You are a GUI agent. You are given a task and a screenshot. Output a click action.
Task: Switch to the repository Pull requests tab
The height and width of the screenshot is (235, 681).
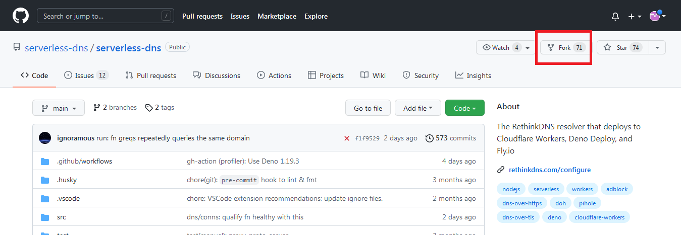tap(151, 75)
